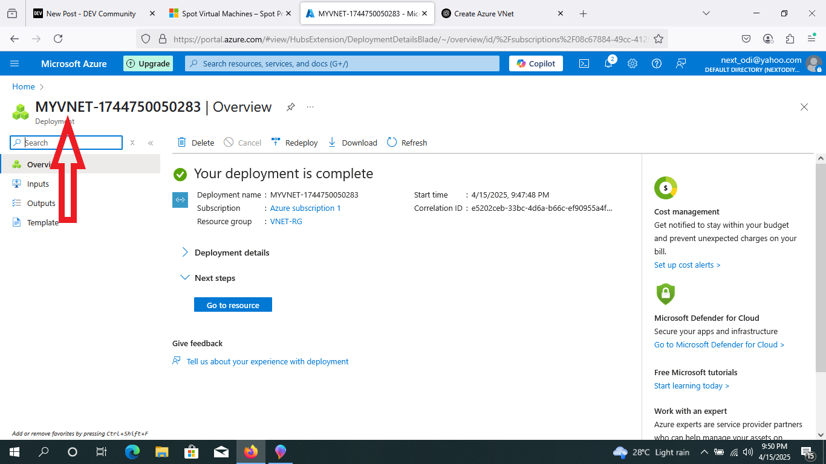Click the address bar URL
The image size is (826, 464).
(x=411, y=39)
